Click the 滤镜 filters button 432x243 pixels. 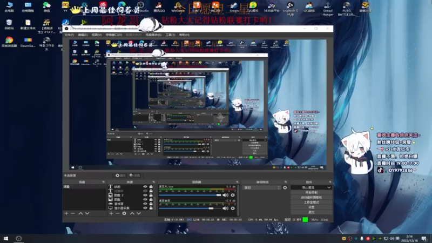click(134, 175)
